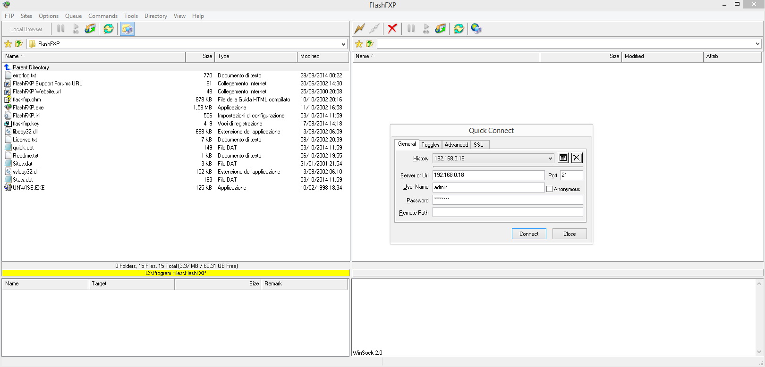Refresh the remote file list in the right pane
Screen dimensions: 765x367
click(459, 29)
